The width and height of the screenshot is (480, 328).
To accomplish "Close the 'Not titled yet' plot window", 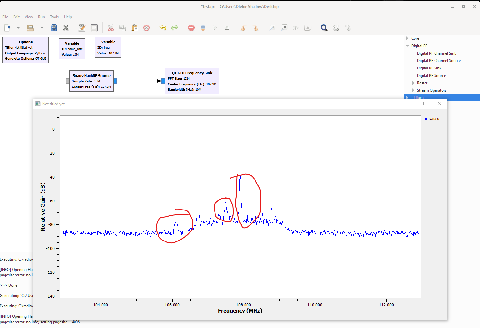I will tap(440, 104).
